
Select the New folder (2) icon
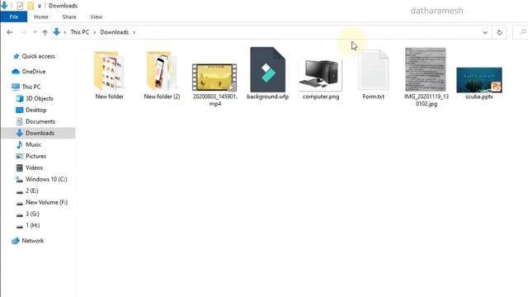click(x=162, y=71)
